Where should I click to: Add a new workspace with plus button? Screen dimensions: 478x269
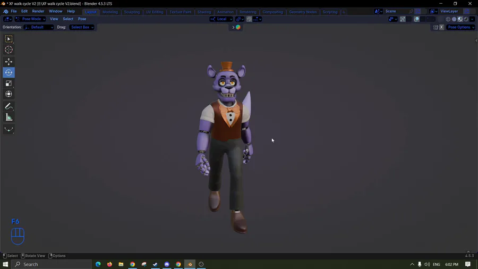click(x=344, y=12)
